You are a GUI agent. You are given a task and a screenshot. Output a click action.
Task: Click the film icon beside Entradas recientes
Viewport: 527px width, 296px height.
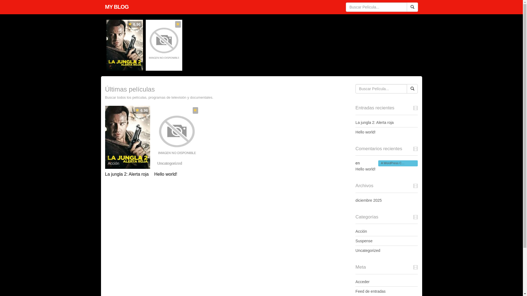(x=415, y=108)
